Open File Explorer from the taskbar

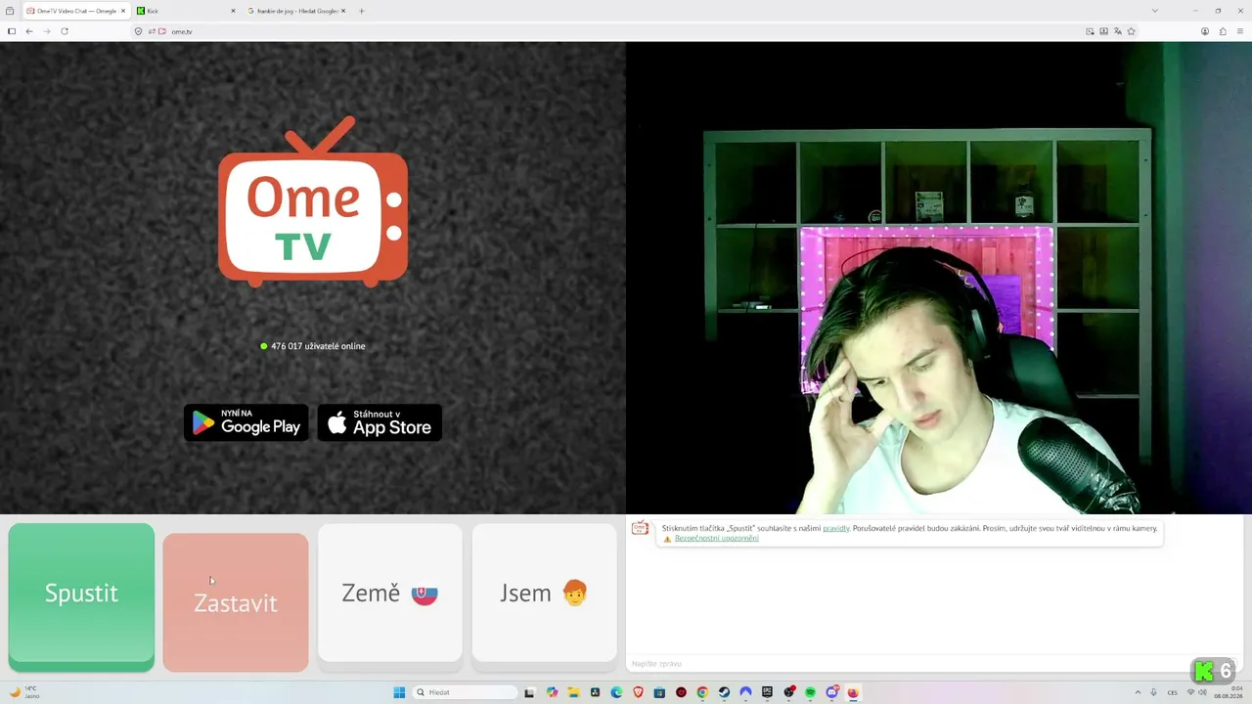573,692
